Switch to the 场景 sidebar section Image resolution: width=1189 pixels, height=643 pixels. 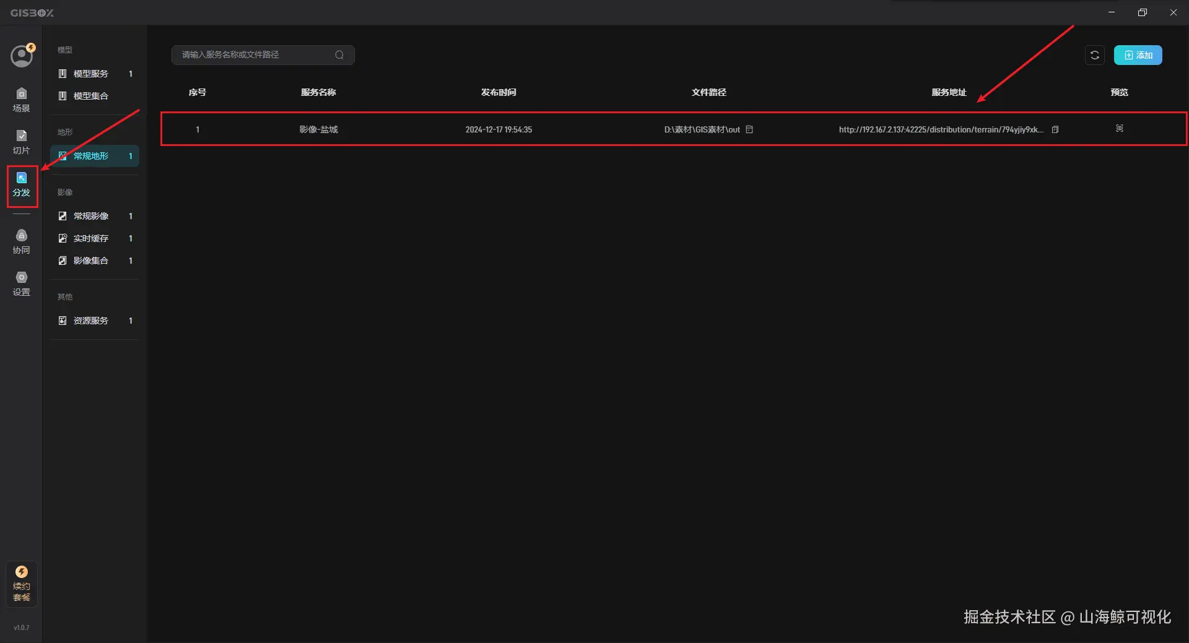click(x=21, y=100)
